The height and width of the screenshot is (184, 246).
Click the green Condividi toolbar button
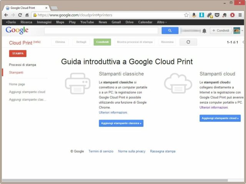tap(102, 42)
